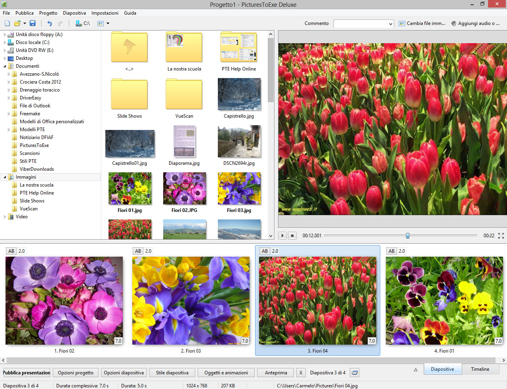
Task: Click the undo arrow icon
Action: [50, 23]
